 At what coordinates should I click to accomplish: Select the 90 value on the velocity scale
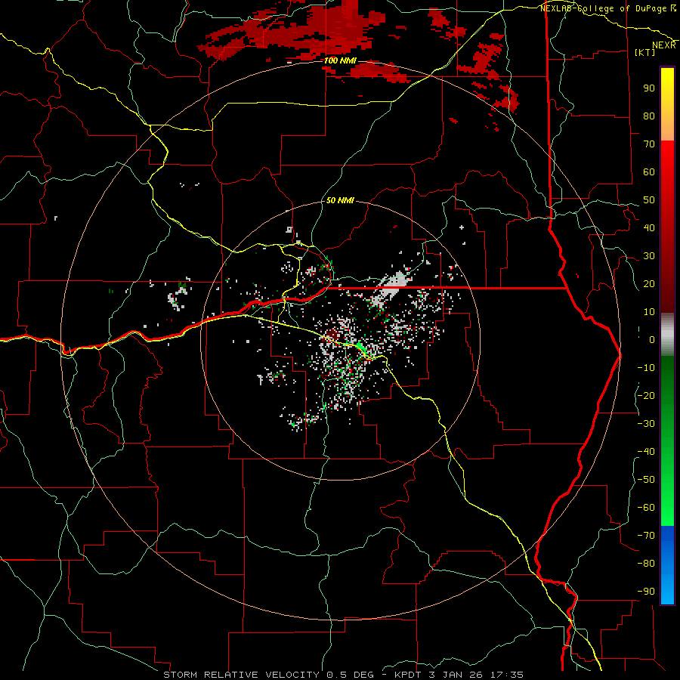(649, 88)
